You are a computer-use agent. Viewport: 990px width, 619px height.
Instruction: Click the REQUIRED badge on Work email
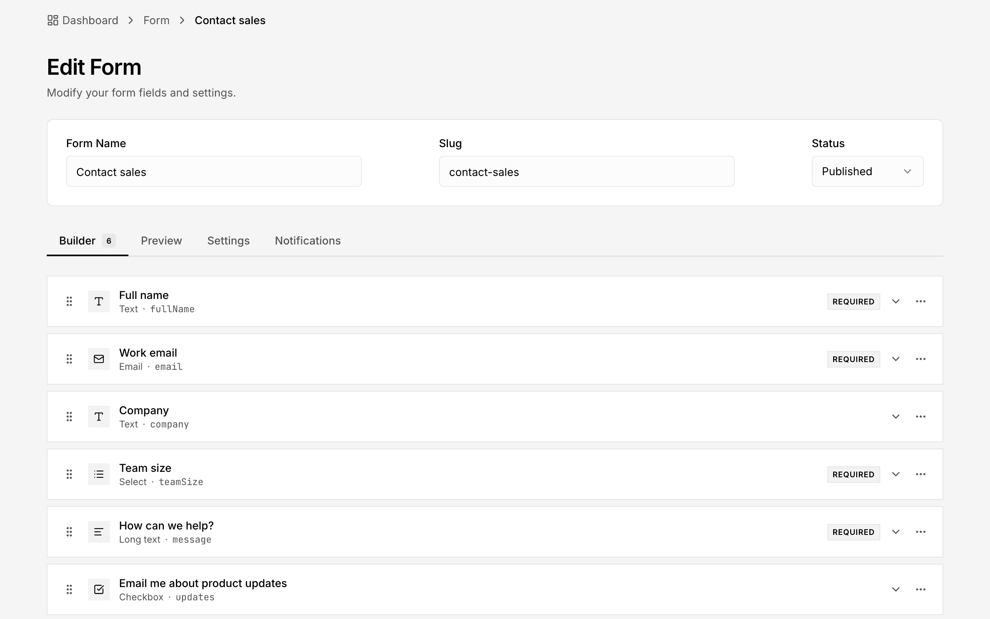pos(853,359)
